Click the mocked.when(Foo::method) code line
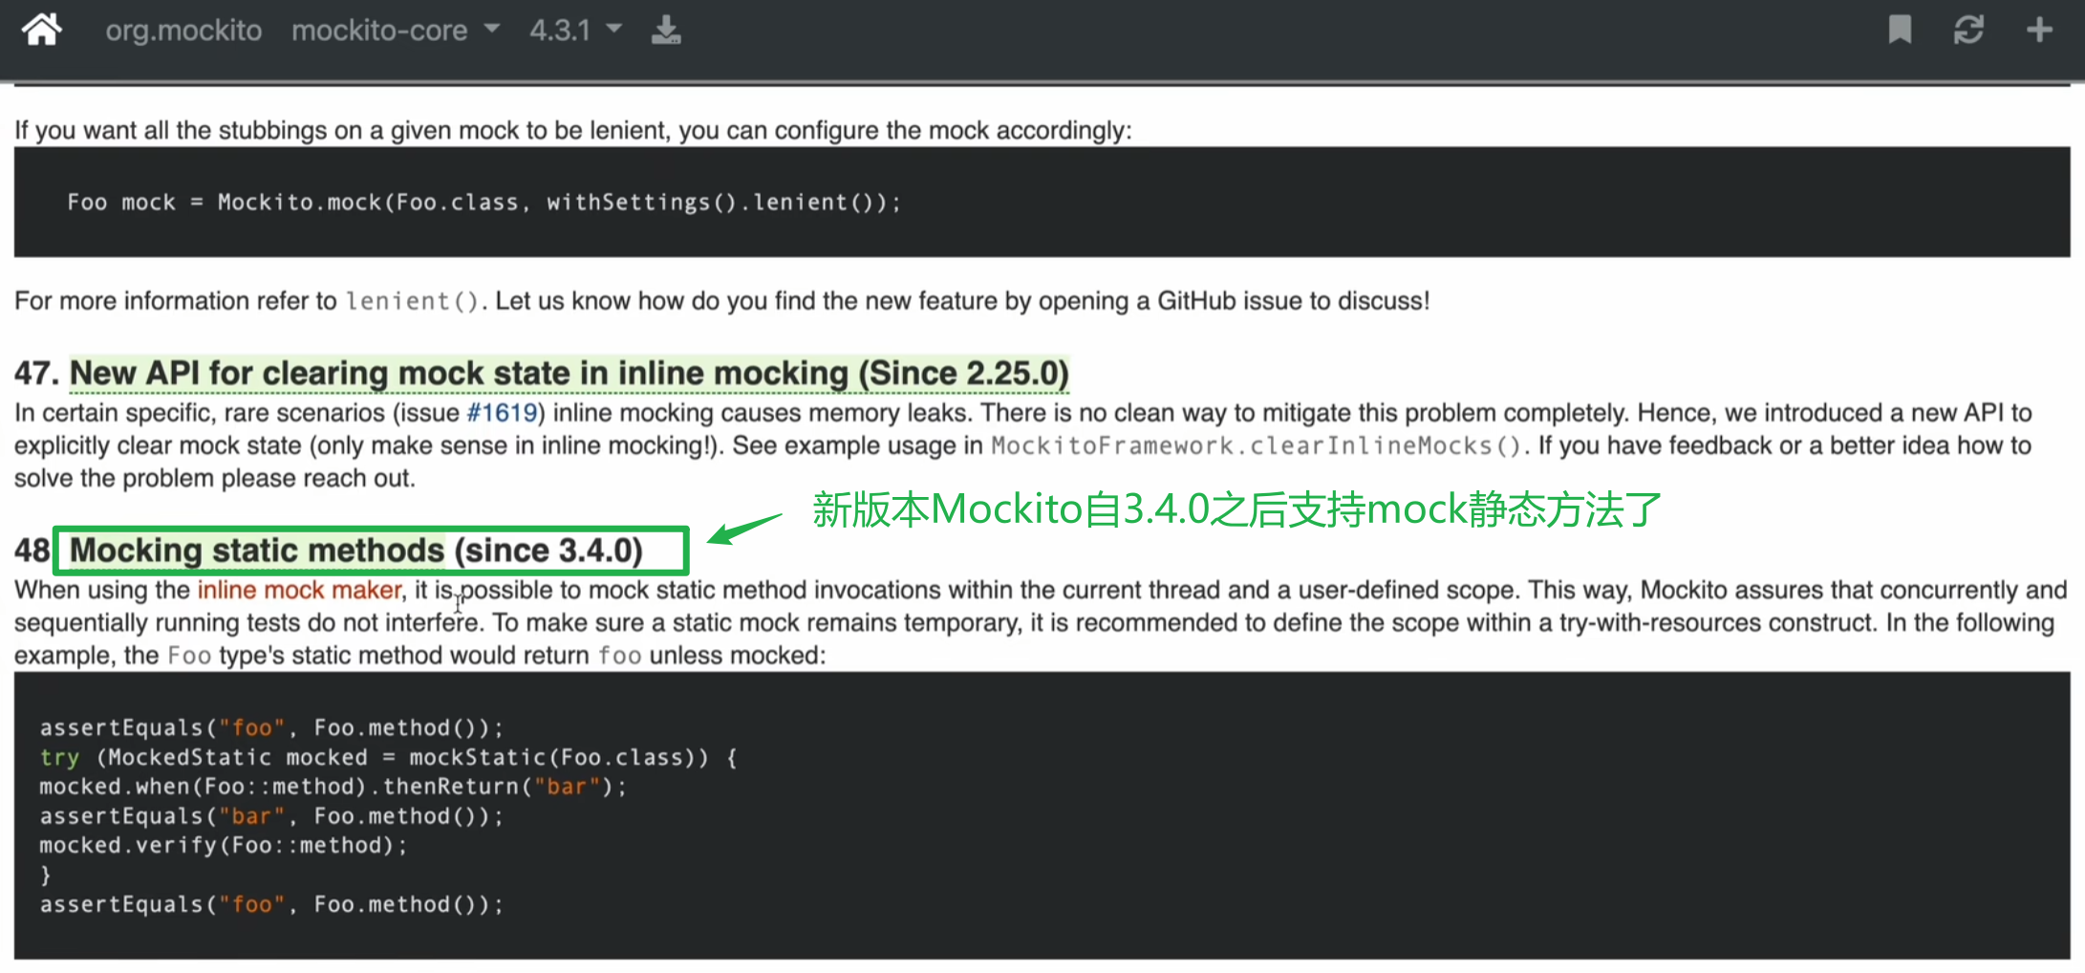The image size is (2085, 973). pyautogui.click(x=333, y=787)
